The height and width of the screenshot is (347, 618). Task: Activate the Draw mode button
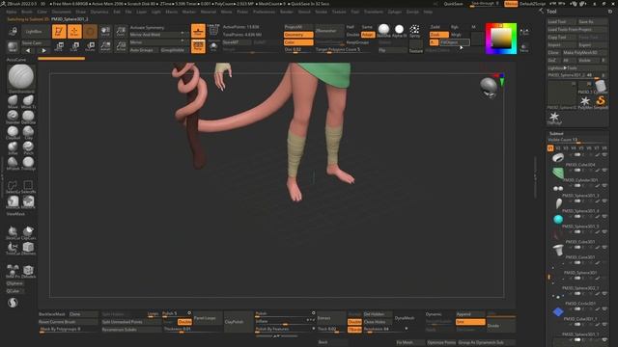74,32
